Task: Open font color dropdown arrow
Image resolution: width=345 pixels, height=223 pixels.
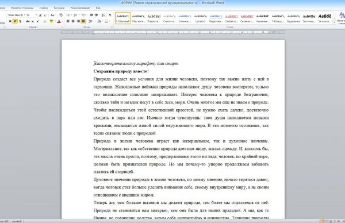Action: point(62,21)
